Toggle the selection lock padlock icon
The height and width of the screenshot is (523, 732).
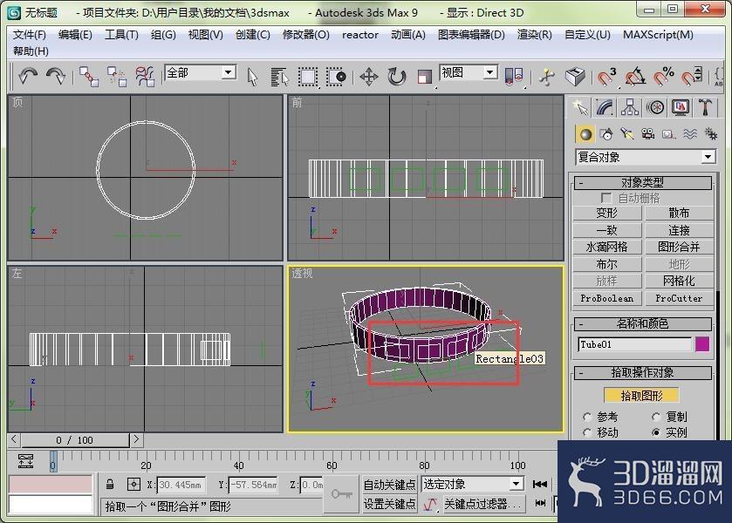click(x=110, y=485)
